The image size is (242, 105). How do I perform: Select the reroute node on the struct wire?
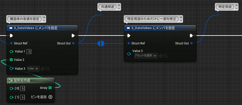pos(101,43)
